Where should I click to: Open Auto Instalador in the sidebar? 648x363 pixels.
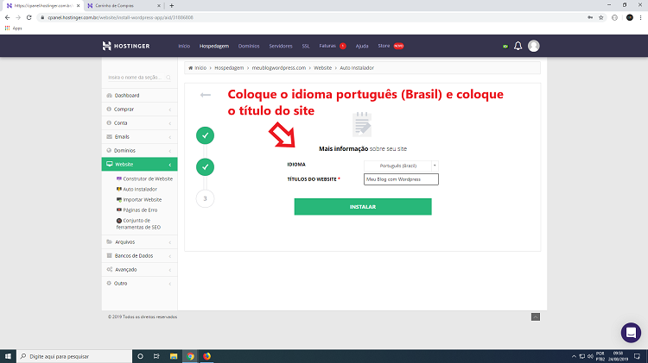tap(140, 190)
